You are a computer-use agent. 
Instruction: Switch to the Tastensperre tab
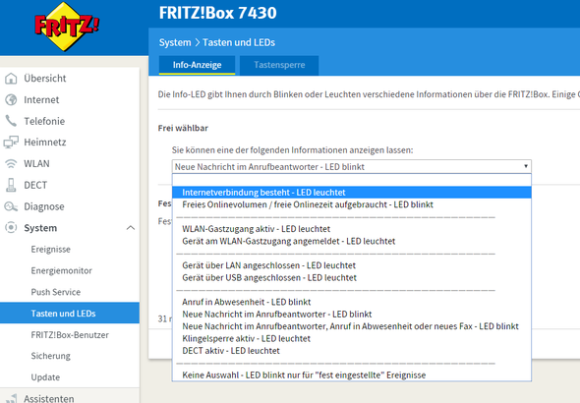click(279, 65)
